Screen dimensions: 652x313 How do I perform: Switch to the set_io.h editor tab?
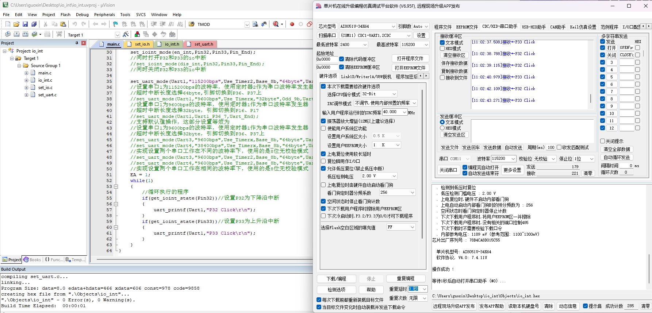138,44
